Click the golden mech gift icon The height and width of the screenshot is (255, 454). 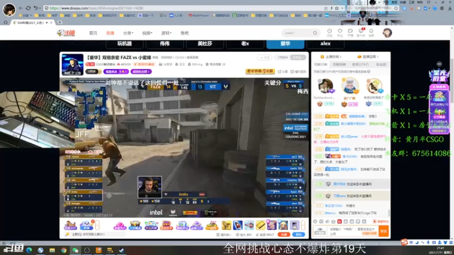(226, 225)
